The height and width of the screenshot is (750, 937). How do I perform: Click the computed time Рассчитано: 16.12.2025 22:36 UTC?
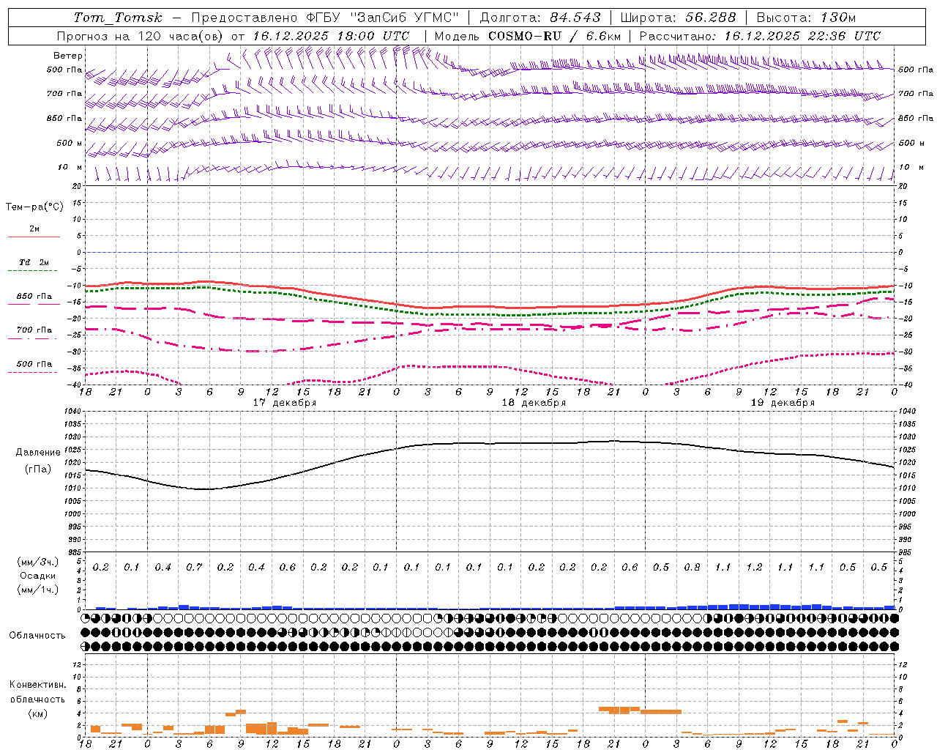point(760,36)
